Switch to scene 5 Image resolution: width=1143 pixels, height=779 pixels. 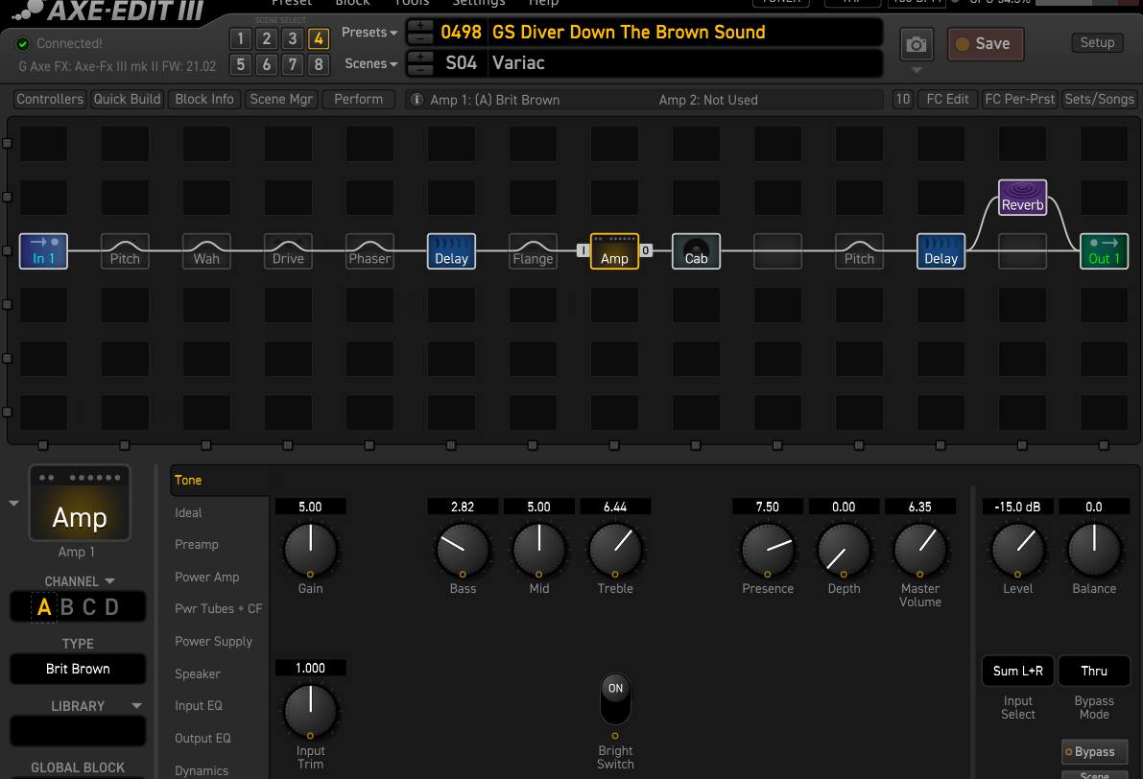pos(241,65)
